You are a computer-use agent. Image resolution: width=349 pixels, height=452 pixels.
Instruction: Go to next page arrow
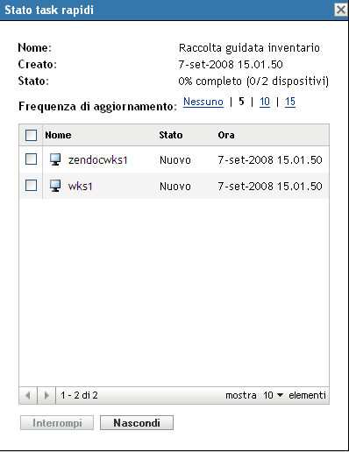46,395
